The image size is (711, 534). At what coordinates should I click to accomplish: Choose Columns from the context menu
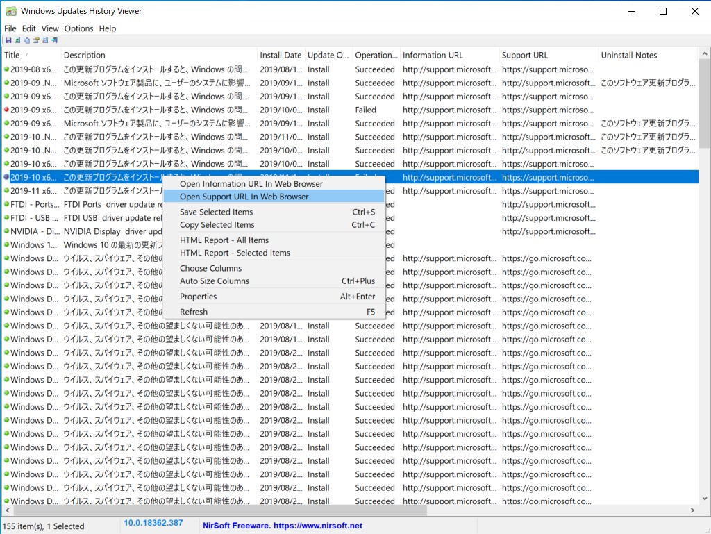(211, 267)
